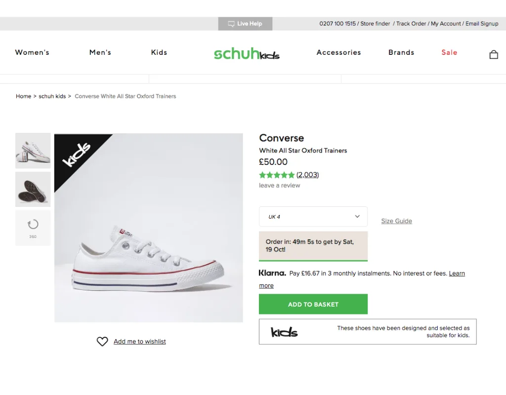The image size is (506, 395).
Task: Click the Live Help chat button
Action: pos(245,24)
